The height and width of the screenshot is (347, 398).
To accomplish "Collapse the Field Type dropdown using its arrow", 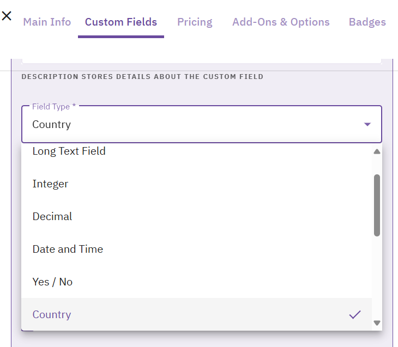I will tap(367, 125).
